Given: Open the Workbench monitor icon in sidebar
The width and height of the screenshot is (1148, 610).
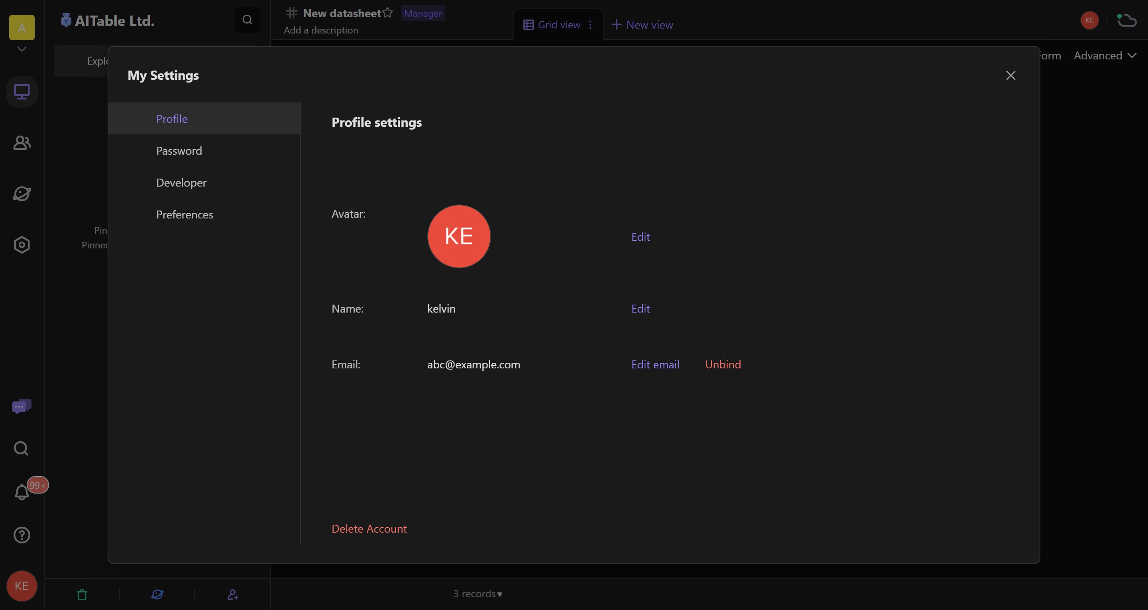Looking at the screenshot, I should click(x=22, y=91).
